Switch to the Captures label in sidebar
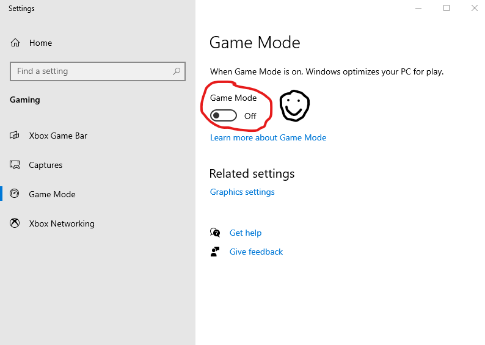Image resolution: width=485 pixels, height=345 pixels. (x=46, y=165)
